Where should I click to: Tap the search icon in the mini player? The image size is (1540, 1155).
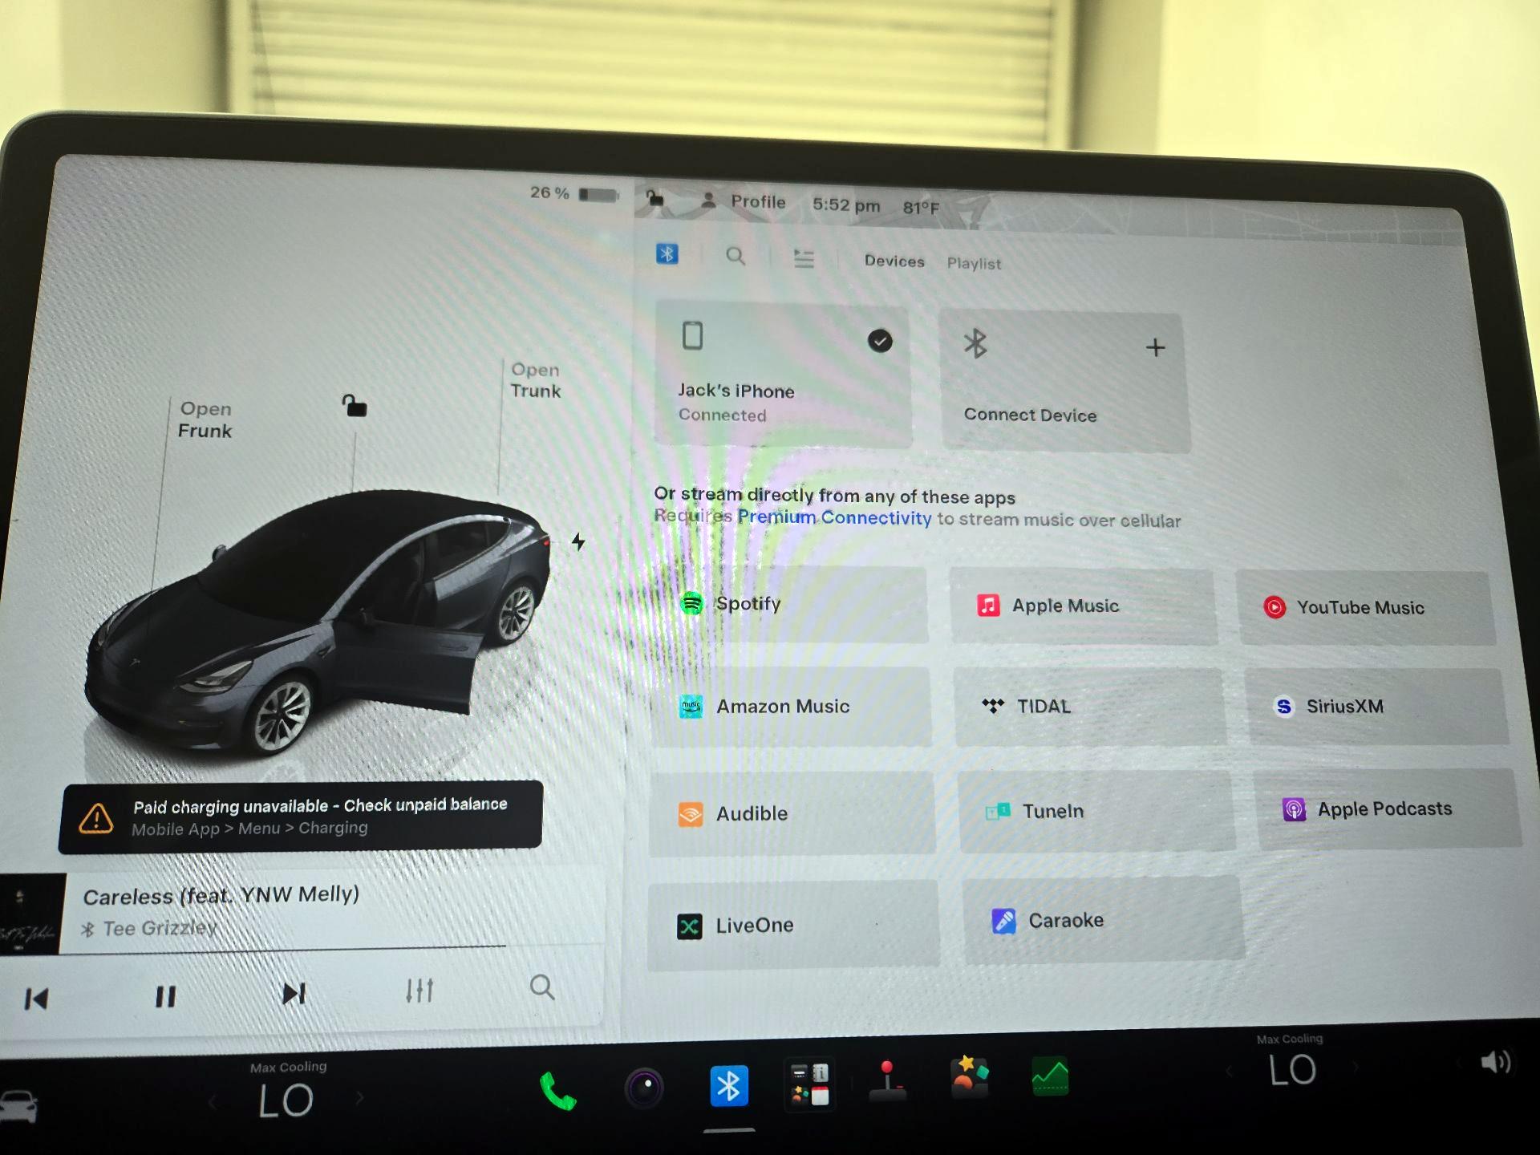click(542, 987)
